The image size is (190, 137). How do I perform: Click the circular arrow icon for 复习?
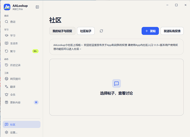6,51
